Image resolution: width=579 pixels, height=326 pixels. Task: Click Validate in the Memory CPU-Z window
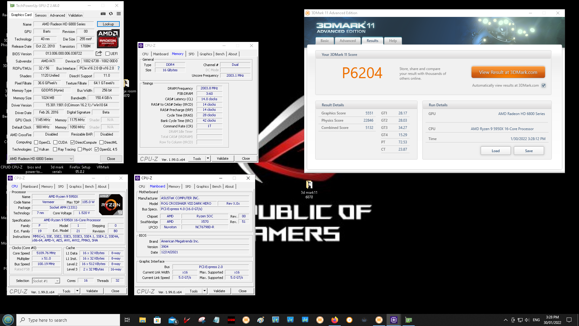[x=223, y=158]
